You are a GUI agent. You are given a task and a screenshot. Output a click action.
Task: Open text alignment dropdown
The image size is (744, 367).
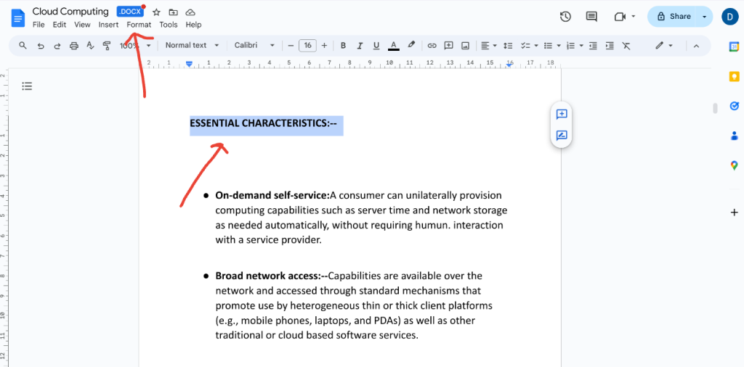pyautogui.click(x=489, y=46)
